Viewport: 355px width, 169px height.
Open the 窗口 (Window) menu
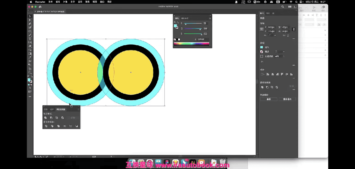point(102,2)
